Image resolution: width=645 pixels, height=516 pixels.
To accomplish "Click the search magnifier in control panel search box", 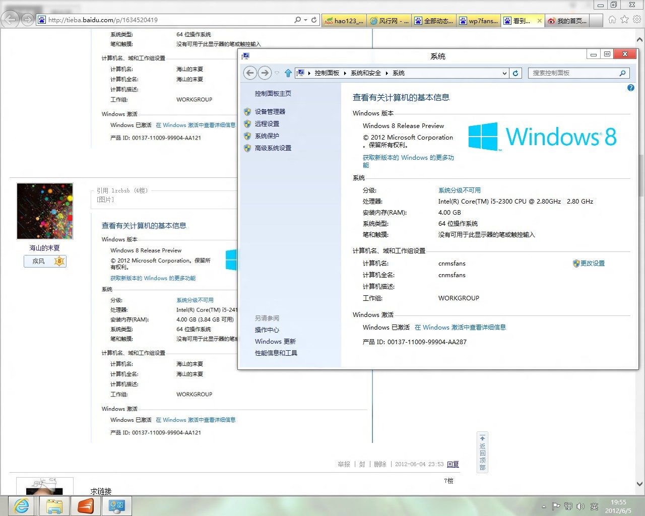I will click(623, 73).
